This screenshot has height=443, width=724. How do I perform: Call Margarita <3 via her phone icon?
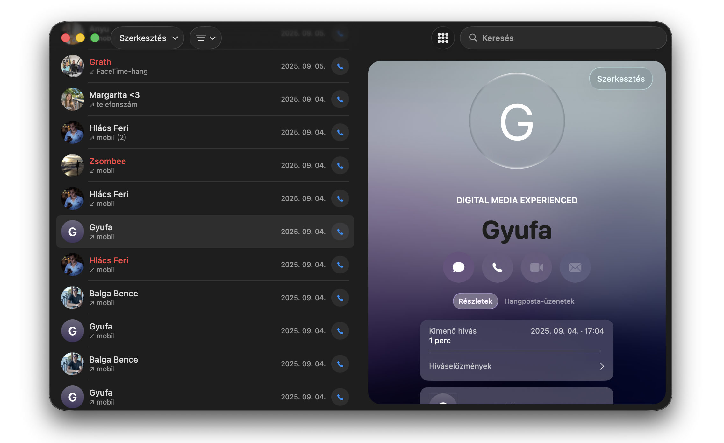(340, 99)
